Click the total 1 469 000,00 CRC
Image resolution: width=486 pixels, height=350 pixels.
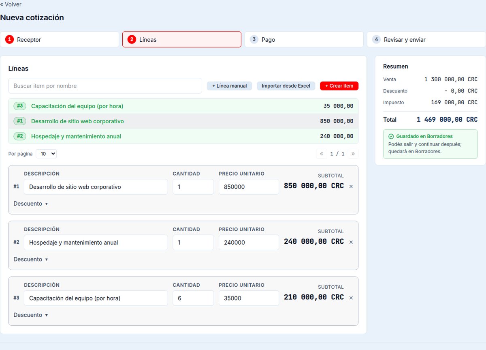pyautogui.click(x=447, y=120)
